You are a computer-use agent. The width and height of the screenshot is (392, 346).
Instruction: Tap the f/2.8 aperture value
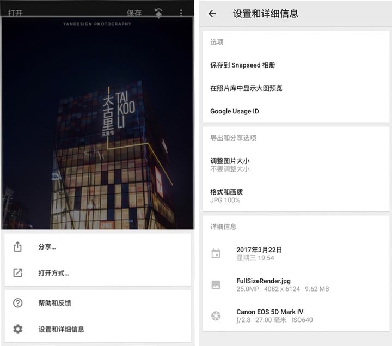[x=243, y=320]
